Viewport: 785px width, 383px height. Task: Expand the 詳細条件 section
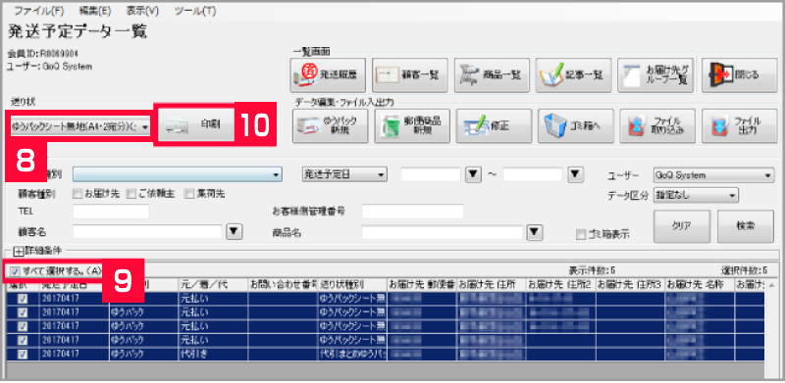tap(19, 251)
